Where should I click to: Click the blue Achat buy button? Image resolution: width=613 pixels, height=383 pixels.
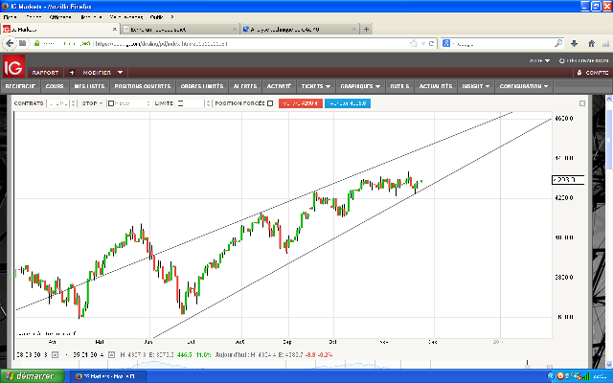[x=348, y=103]
